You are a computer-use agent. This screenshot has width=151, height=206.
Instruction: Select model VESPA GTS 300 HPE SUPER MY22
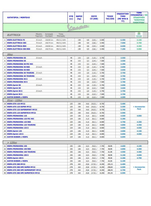(21, 167)
